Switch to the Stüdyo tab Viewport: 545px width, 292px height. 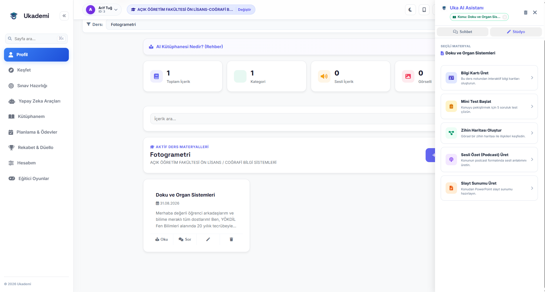(x=516, y=32)
